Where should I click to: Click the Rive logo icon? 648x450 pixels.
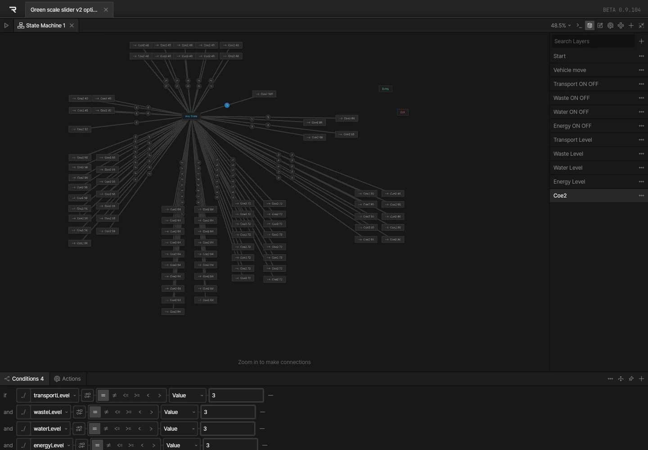pos(13,9)
